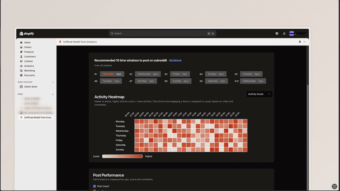The height and width of the screenshot is (191, 340).
Task: Select the #1 Thursday 5pm time window
Action: pos(112,74)
